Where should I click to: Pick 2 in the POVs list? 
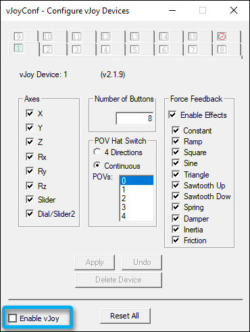coord(136,199)
